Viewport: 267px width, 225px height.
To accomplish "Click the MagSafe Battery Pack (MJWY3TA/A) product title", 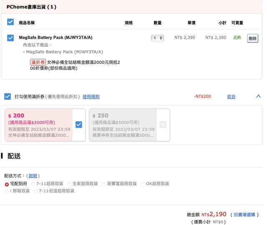I will coord(55,38).
